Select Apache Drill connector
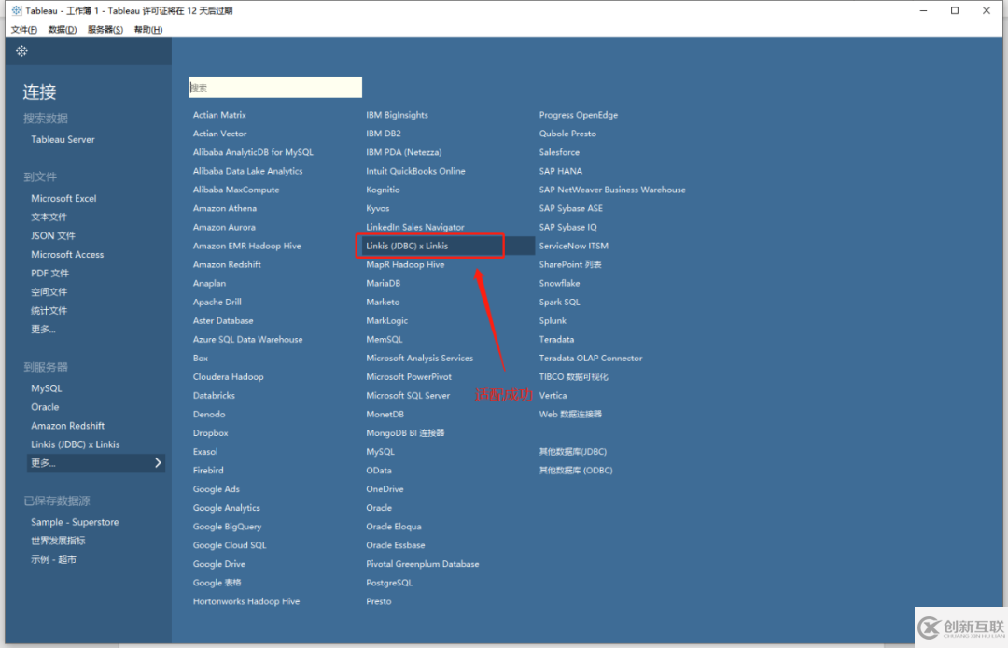Viewport: 1008px width, 648px height. coord(217,303)
